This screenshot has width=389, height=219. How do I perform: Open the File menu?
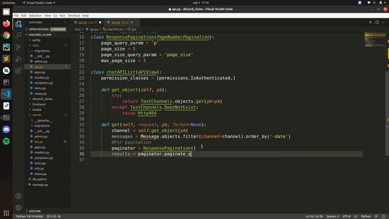[x=16, y=15]
